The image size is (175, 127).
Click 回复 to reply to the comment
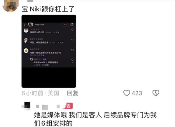coord(73,93)
